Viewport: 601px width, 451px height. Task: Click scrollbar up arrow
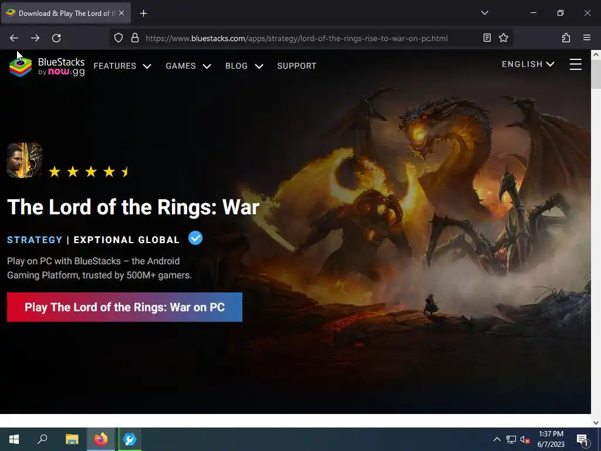596,55
